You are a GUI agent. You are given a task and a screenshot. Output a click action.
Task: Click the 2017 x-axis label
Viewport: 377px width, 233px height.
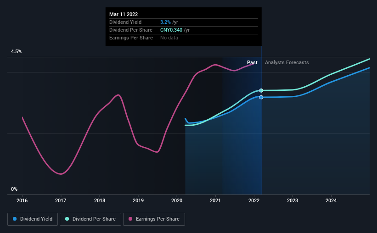point(61,200)
